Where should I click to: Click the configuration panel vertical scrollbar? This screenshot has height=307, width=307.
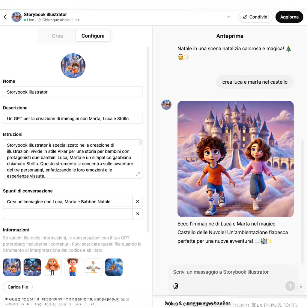[148, 139]
